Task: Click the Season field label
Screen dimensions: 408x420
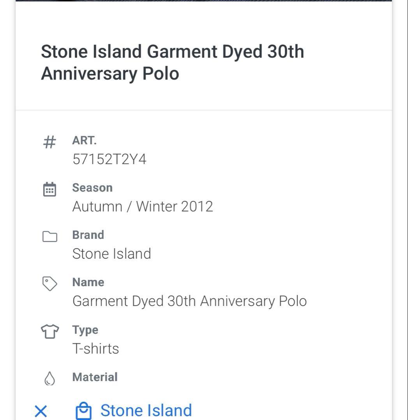Action: pos(92,188)
